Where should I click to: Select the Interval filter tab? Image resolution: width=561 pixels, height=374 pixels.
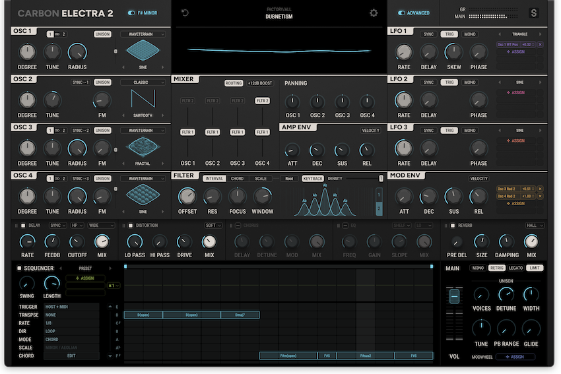[214, 178]
